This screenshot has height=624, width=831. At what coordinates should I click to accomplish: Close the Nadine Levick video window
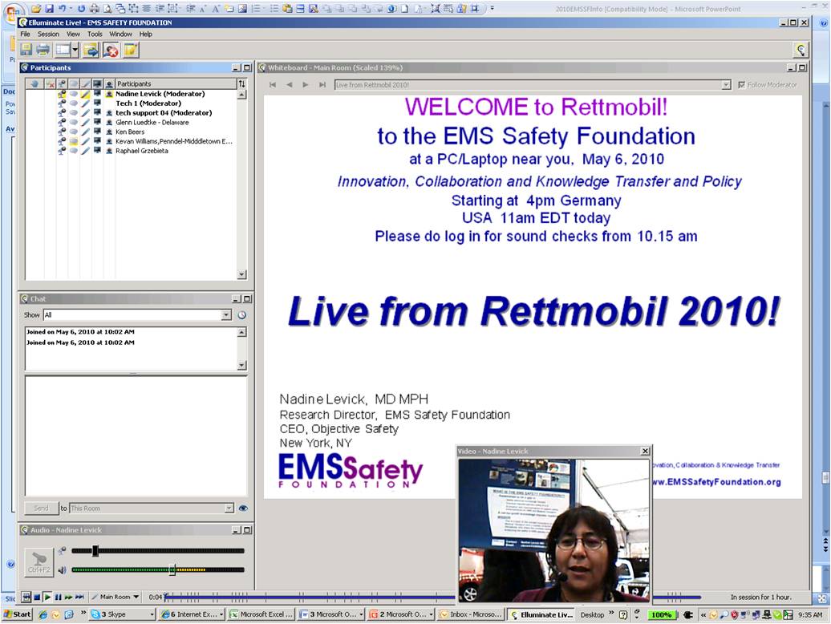pos(645,452)
